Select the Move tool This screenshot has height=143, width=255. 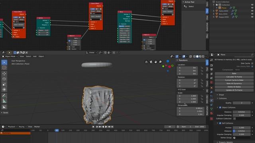click(x=4, y=73)
